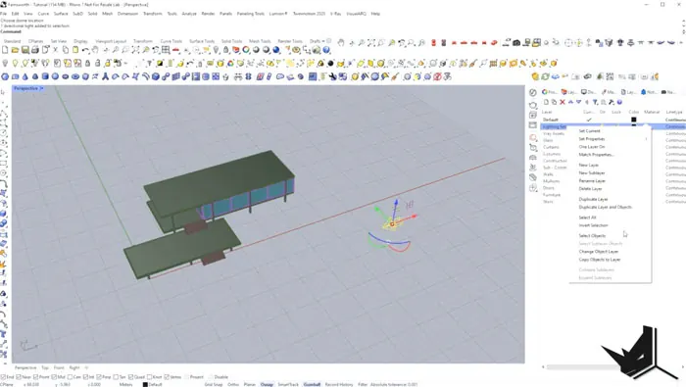Viewport: 686px width, 387px height.
Task: Toggle Record History in the status bar
Action: 339,384
